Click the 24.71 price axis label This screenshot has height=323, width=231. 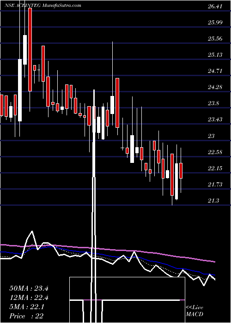click(215, 71)
